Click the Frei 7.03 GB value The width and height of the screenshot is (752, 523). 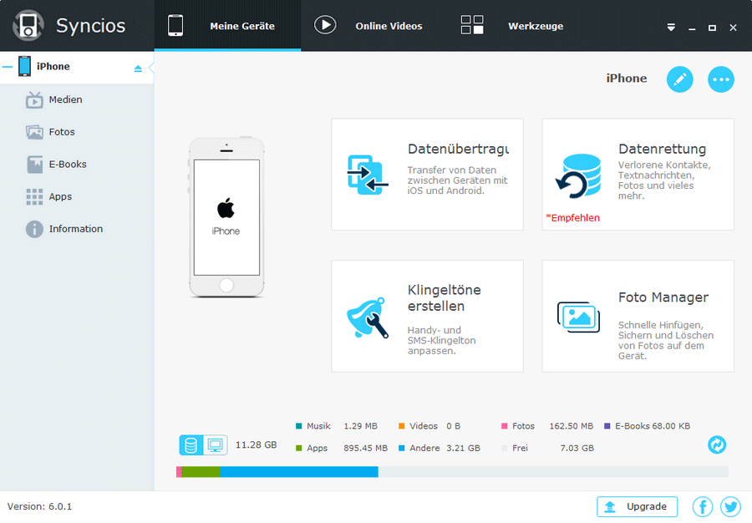[x=577, y=448]
